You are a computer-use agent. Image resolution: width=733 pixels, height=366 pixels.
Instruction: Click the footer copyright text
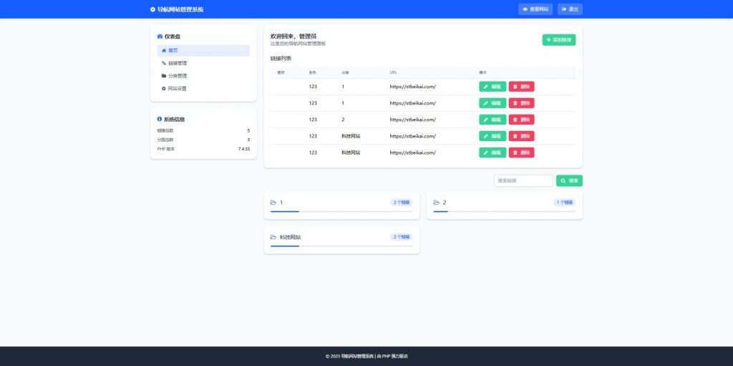click(366, 356)
